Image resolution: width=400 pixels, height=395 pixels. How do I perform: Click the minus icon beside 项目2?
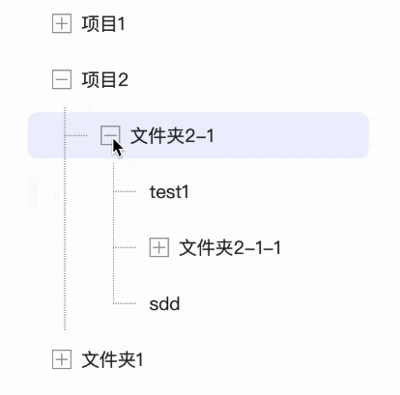(x=62, y=79)
